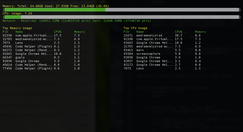The image size is (243, 132).
Task: Click the Top Memory Usage heading
Action: 17,28
